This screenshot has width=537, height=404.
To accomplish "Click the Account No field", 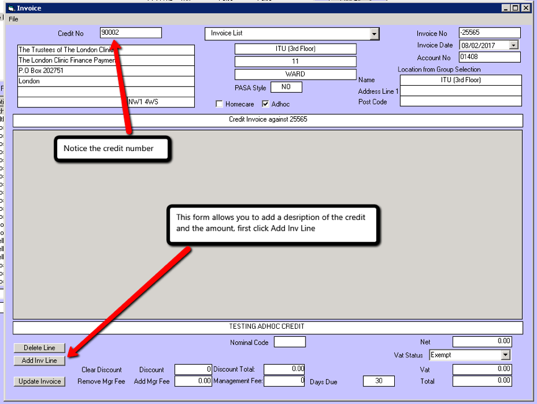I will [x=489, y=57].
